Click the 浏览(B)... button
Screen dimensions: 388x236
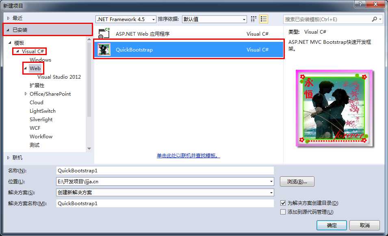(x=297, y=181)
